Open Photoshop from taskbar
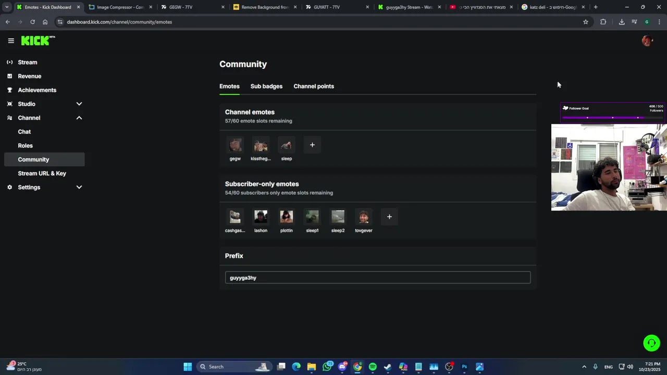Viewport: 667px width, 375px height. tap(464, 367)
